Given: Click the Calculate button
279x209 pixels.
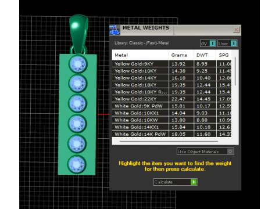Looking at the screenshot, I should [x=176, y=182].
